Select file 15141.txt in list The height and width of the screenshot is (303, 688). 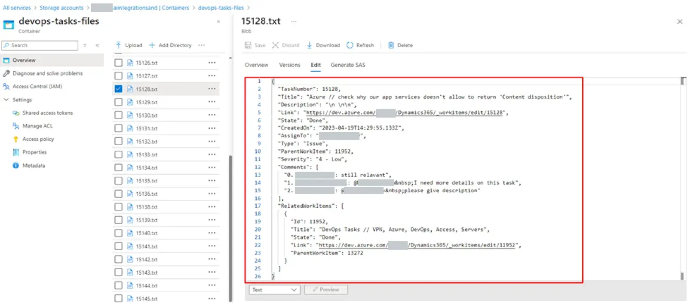(x=147, y=246)
